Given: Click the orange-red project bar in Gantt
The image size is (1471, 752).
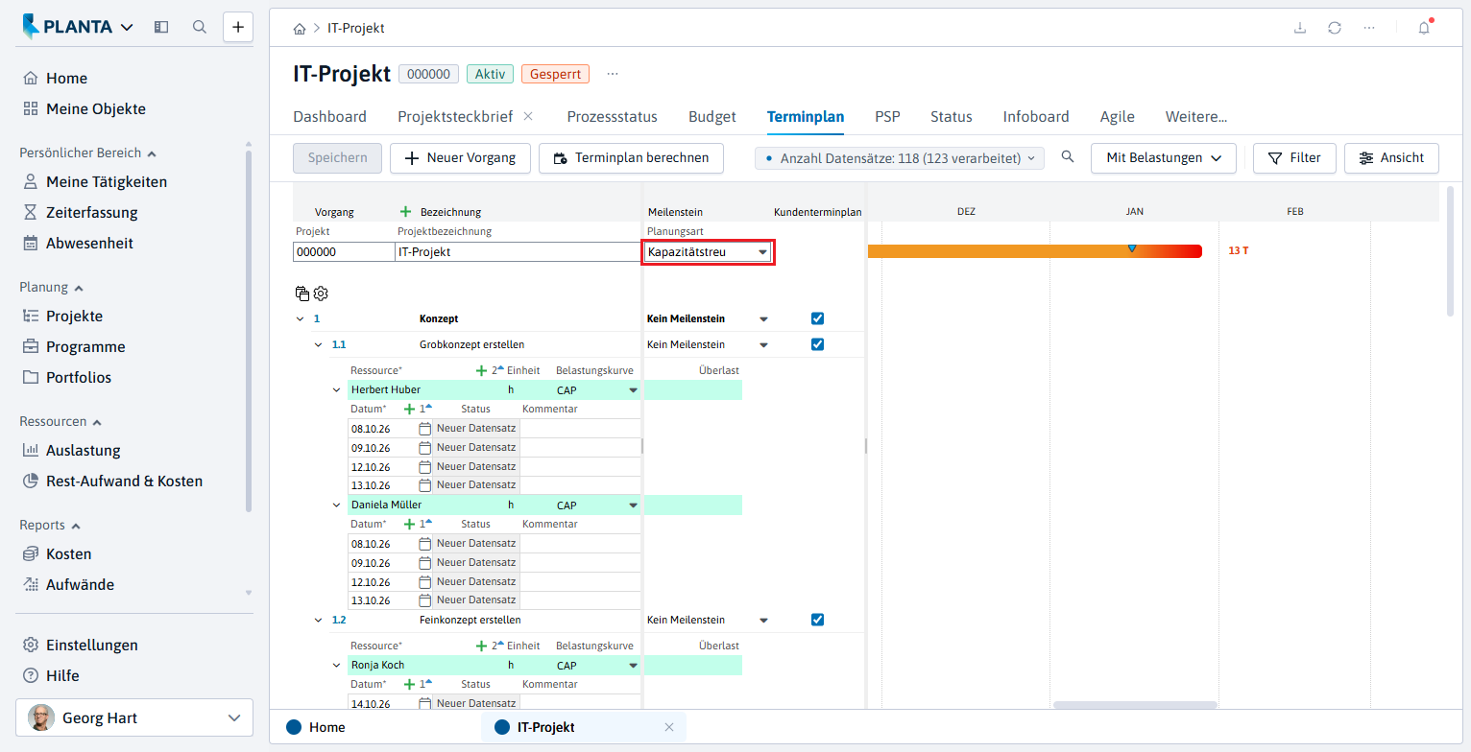Looking at the screenshot, I should click(x=1034, y=251).
